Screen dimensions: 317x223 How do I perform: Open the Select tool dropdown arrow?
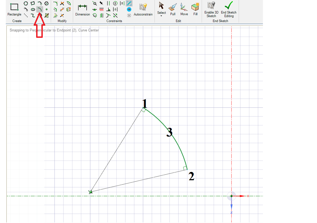point(161,16)
